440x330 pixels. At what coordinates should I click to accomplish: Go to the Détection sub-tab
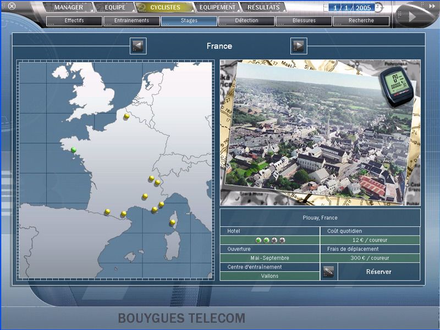246,21
